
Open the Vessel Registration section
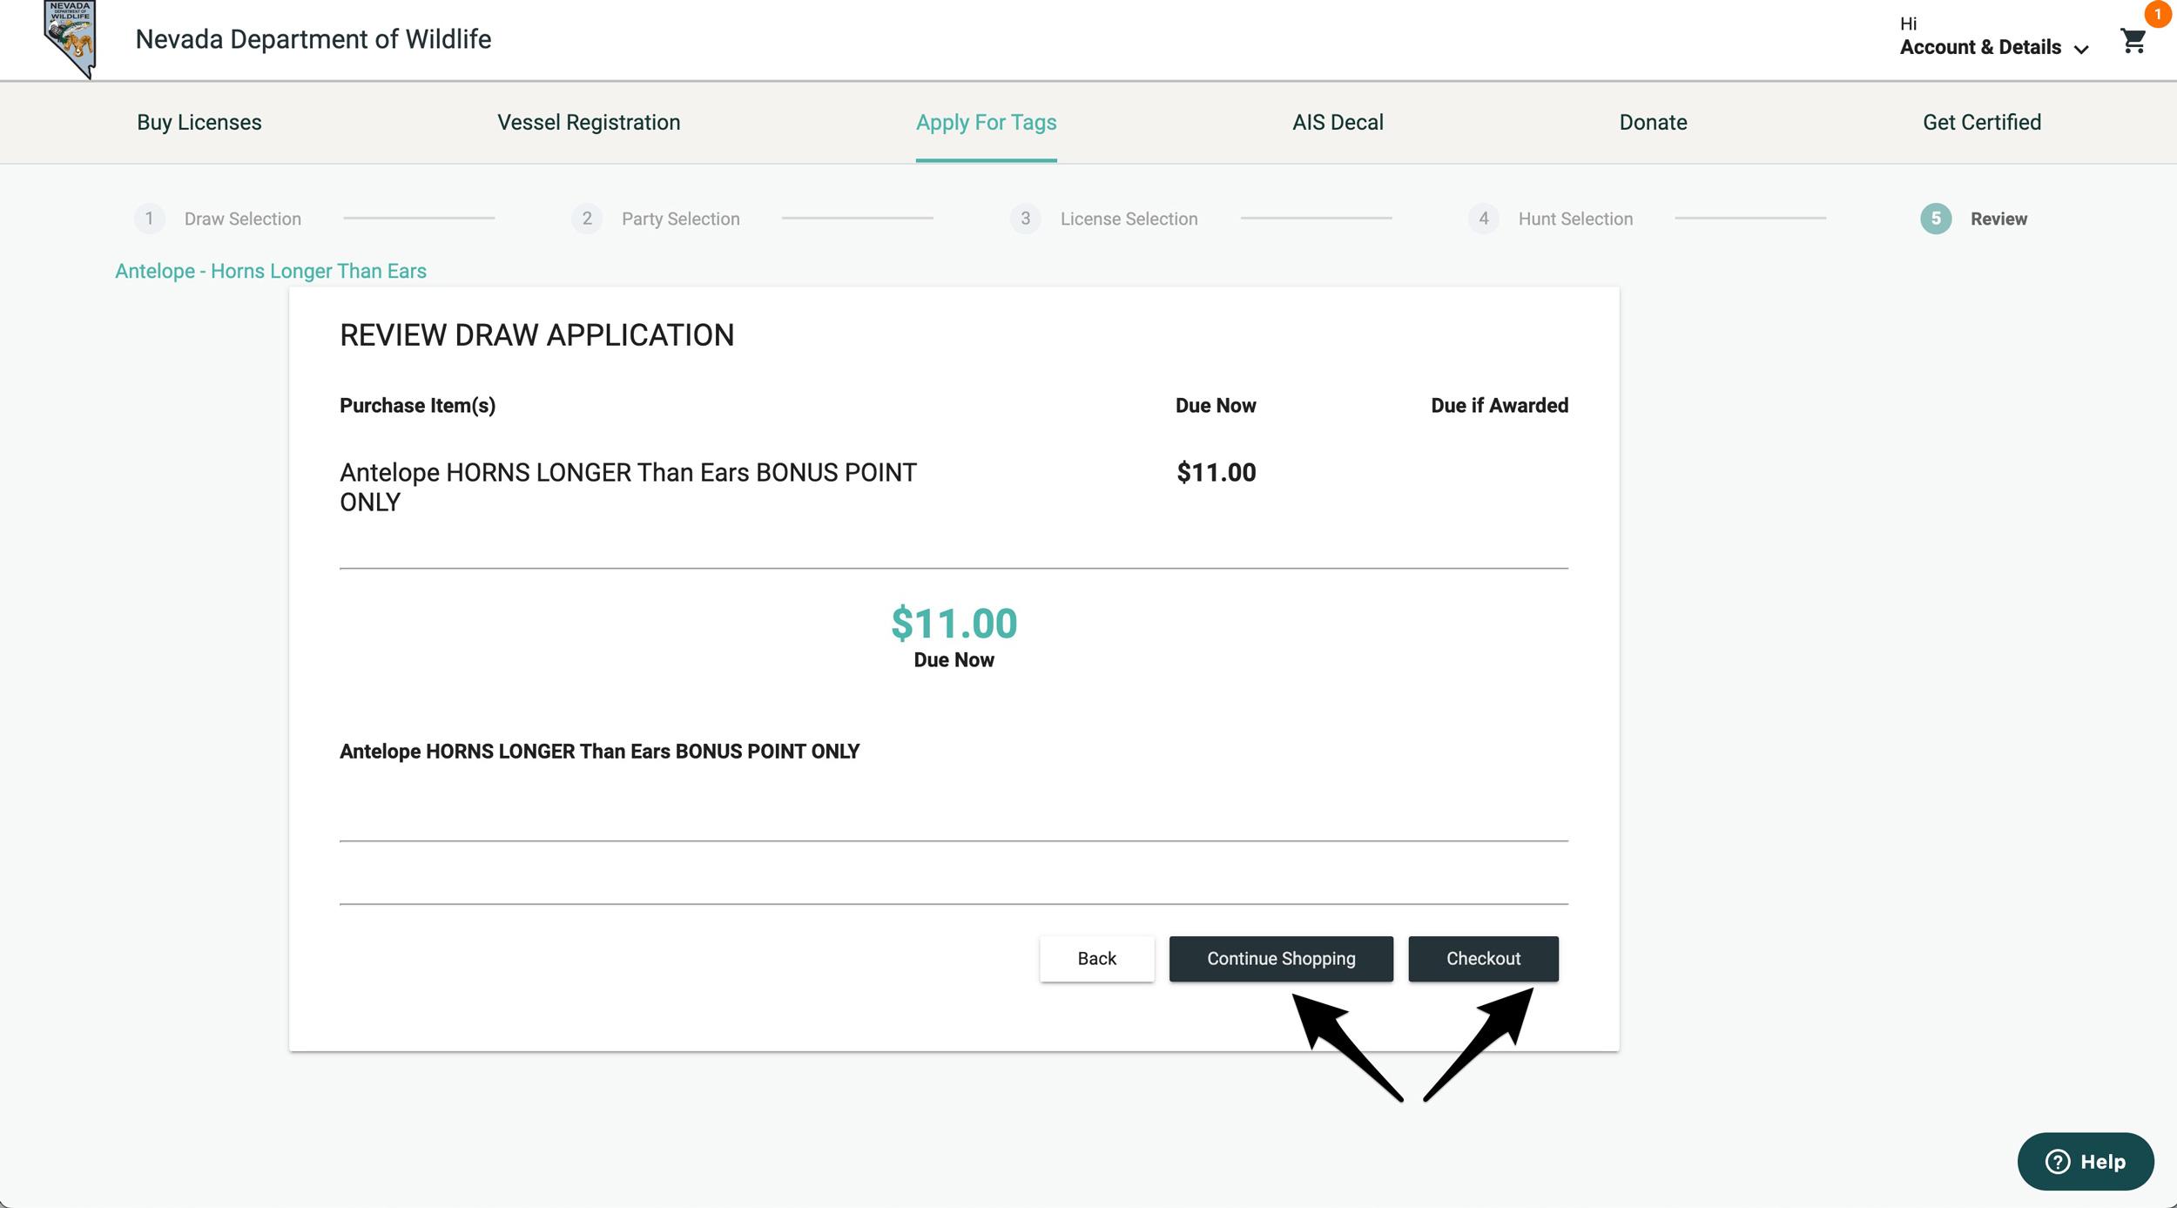[588, 122]
